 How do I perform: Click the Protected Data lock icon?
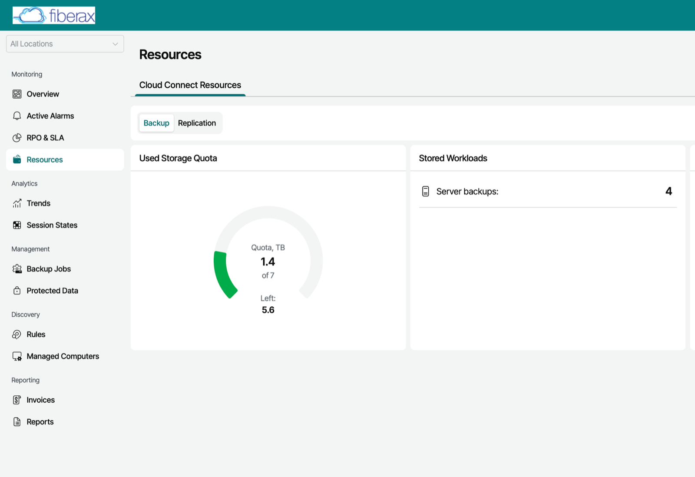(17, 291)
